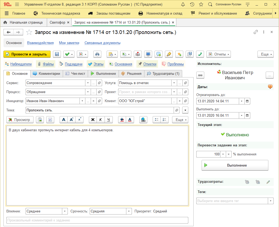Click the insert hyperlink globe icon
Image resolution: width=279 pixels, height=227 pixels.
click(x=143, y=120)
